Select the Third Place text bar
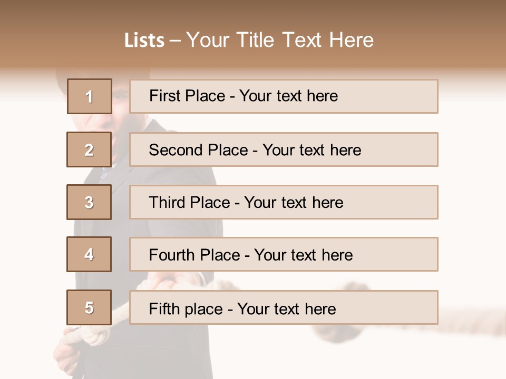506x379 pixels. click(x=284, y=202)
